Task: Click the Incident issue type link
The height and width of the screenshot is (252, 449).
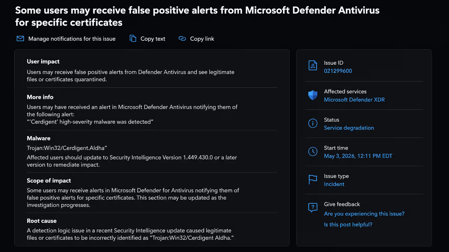Action: pyautogui.click(x=334, y=184)
